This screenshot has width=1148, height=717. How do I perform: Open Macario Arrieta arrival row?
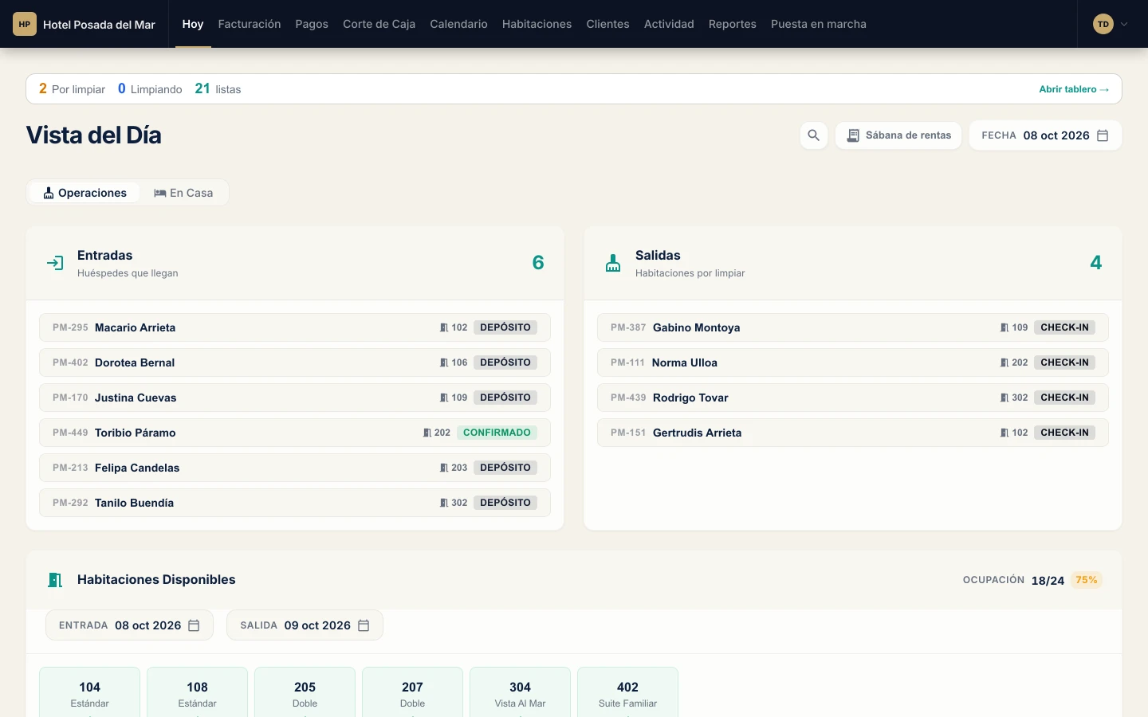[x=295, y=327]
